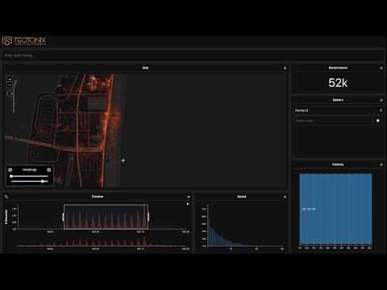Image resolution: width=387 pixels, height=290 pixels.
Task: Open the Speed panel menu
Action: pos(285,197)
